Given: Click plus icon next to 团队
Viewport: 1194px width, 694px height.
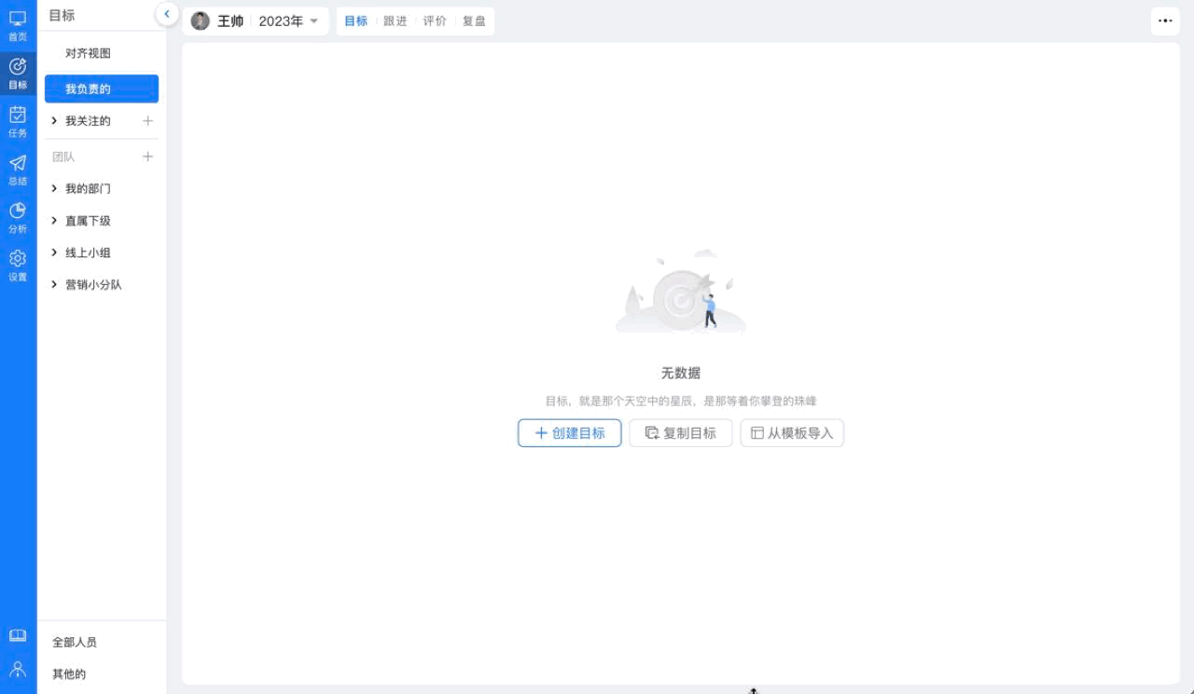Looking at the screenshot, I should pyautogui.click(x=147, y=156).
